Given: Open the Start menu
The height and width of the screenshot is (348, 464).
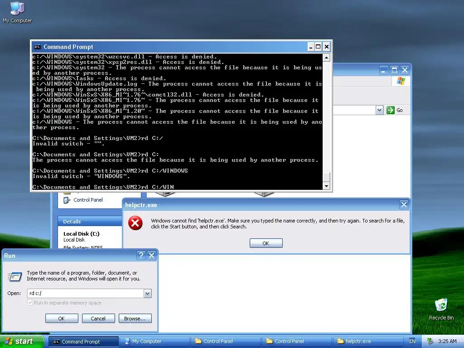Looking at the screenshot, I should pyautogui.click(x=22, y=341).
